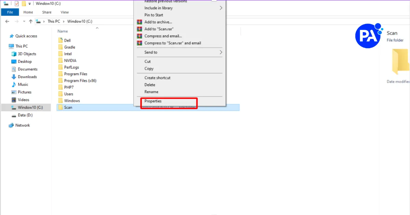The height and width of the screenshot is (215, 410).
Task: Choose Create shortcut in the context menu
Action: click(x=179, y=78)
